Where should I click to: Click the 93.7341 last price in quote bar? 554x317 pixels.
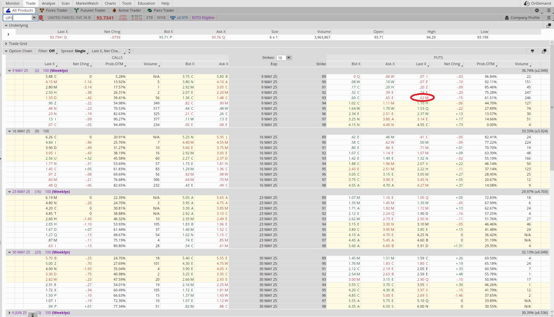(105, 18)
